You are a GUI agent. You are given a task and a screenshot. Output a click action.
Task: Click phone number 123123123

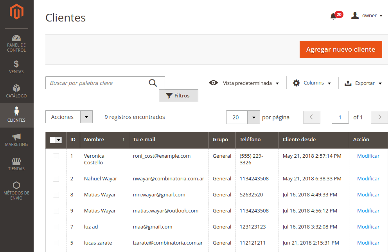(253, 227)
